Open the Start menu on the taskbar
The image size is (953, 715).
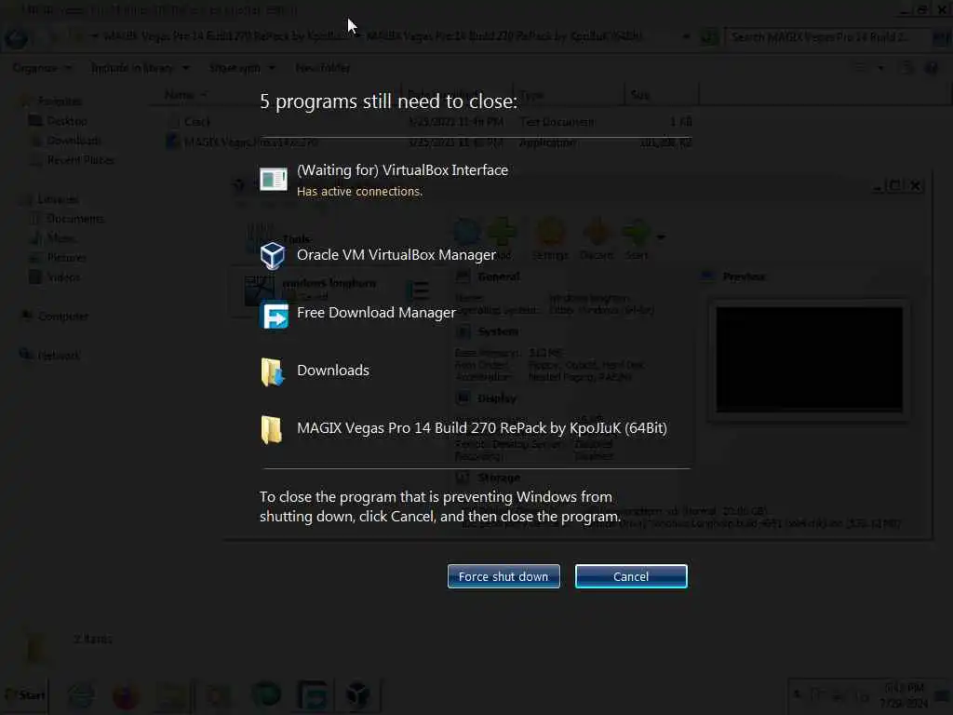click(25, 695)
